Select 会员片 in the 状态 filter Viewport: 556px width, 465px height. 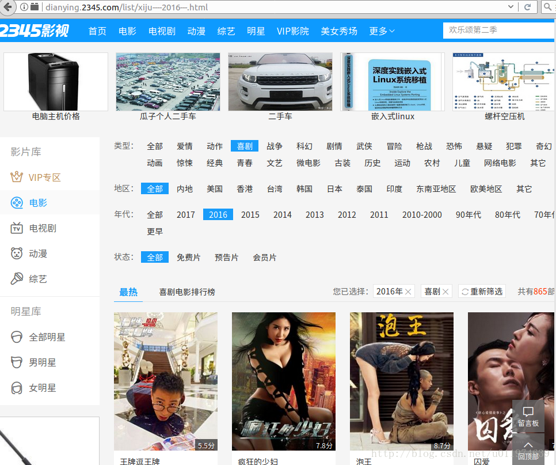(x=265, y=258)
